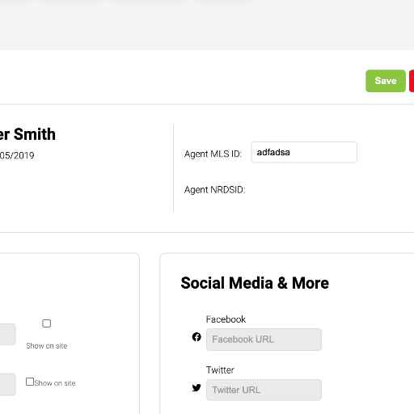
Task: Click the Facebook field label
Action: pyautogui.click(x=226, y=319)
